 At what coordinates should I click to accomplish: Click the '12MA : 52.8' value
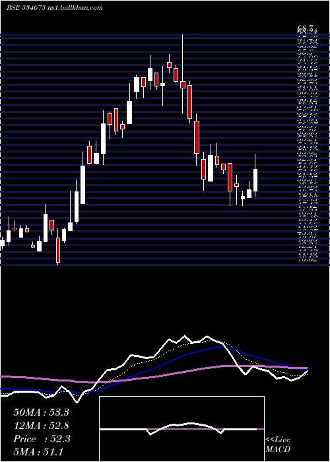[x=41, y=426]
